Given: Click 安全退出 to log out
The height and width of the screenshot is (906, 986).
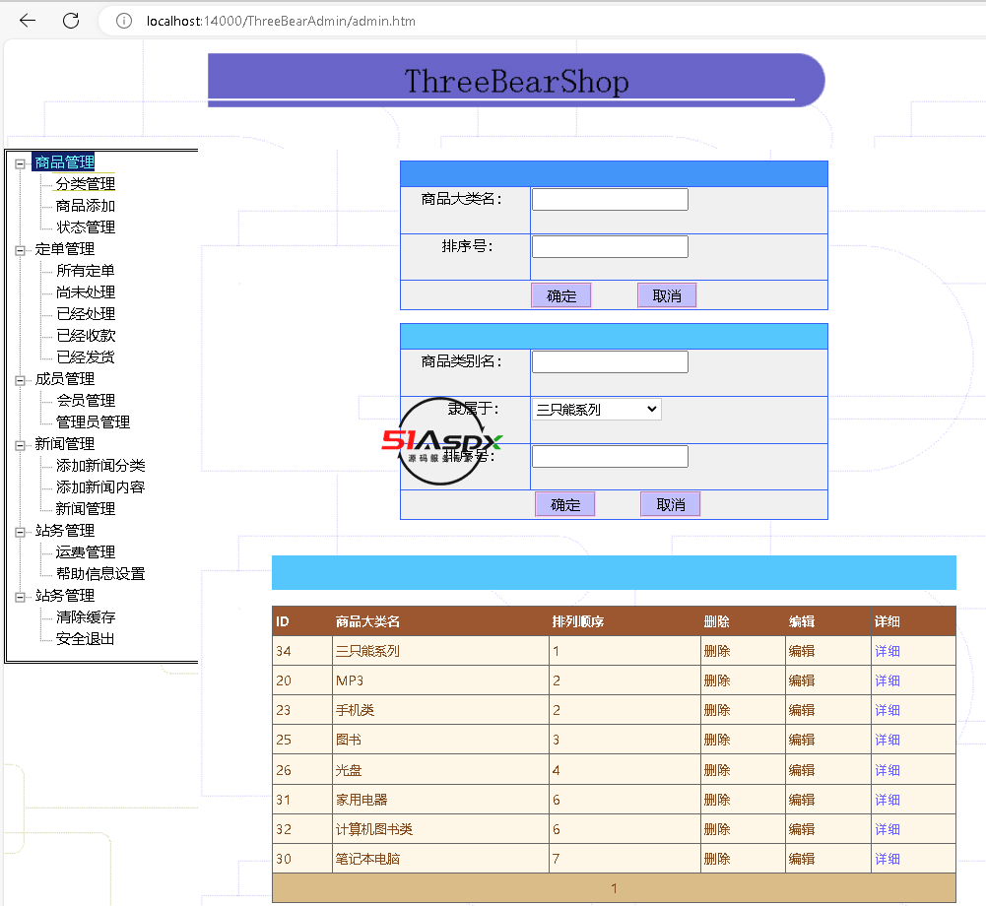Looking at the screenshot, I should pos(86,639).
